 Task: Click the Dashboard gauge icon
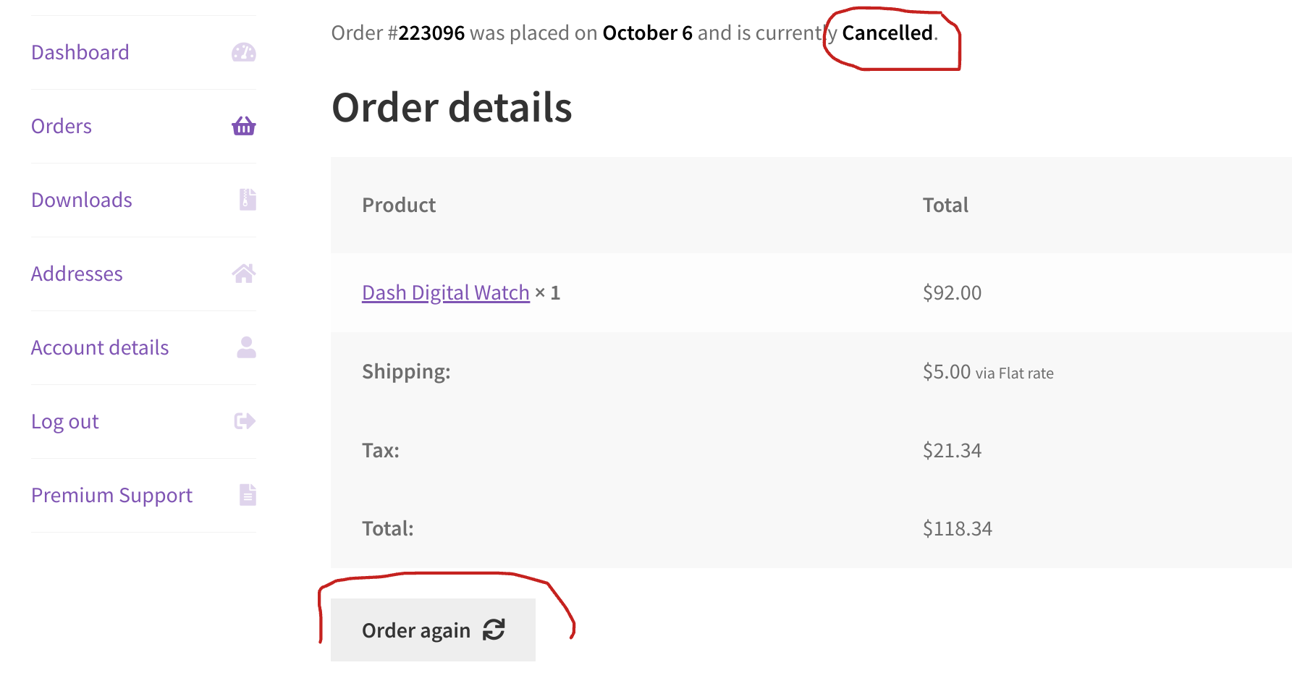click(244, 52)
